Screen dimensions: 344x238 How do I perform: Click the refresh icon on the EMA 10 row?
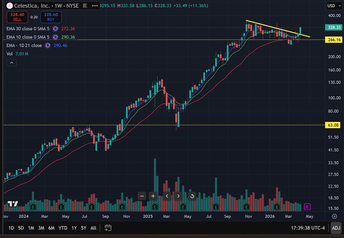(56, 37)
